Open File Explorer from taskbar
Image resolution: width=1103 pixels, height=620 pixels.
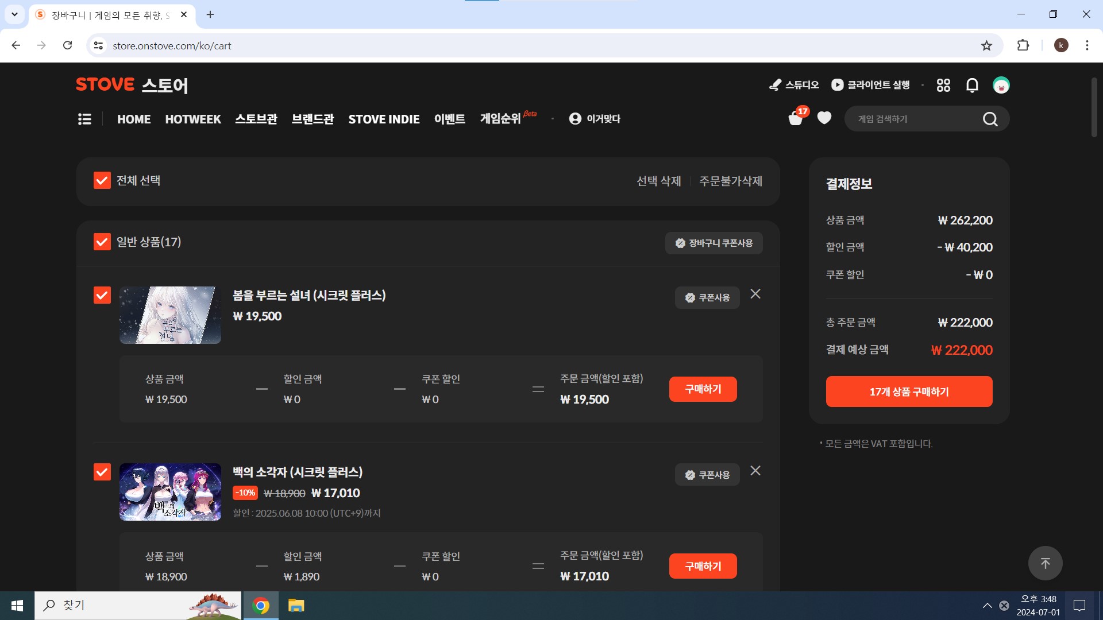point(296,606)
